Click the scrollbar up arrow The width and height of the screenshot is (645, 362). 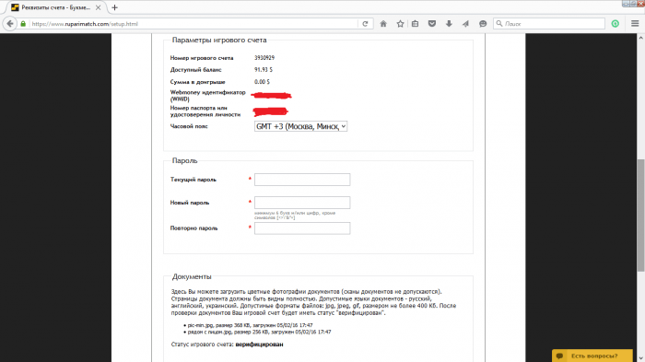click(641, 38)
